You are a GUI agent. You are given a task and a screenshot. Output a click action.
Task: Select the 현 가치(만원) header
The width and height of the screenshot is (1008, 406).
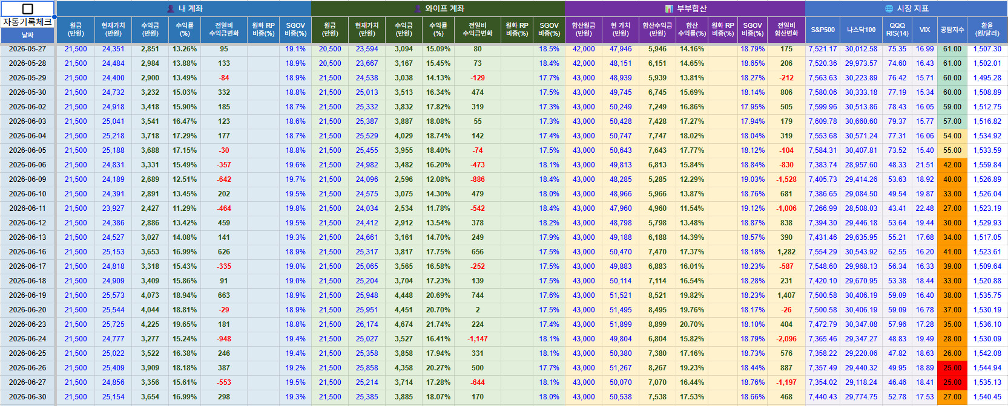tap(621, 30)
